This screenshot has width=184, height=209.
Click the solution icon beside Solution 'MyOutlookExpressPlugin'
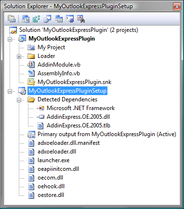(x=13, y=30)
